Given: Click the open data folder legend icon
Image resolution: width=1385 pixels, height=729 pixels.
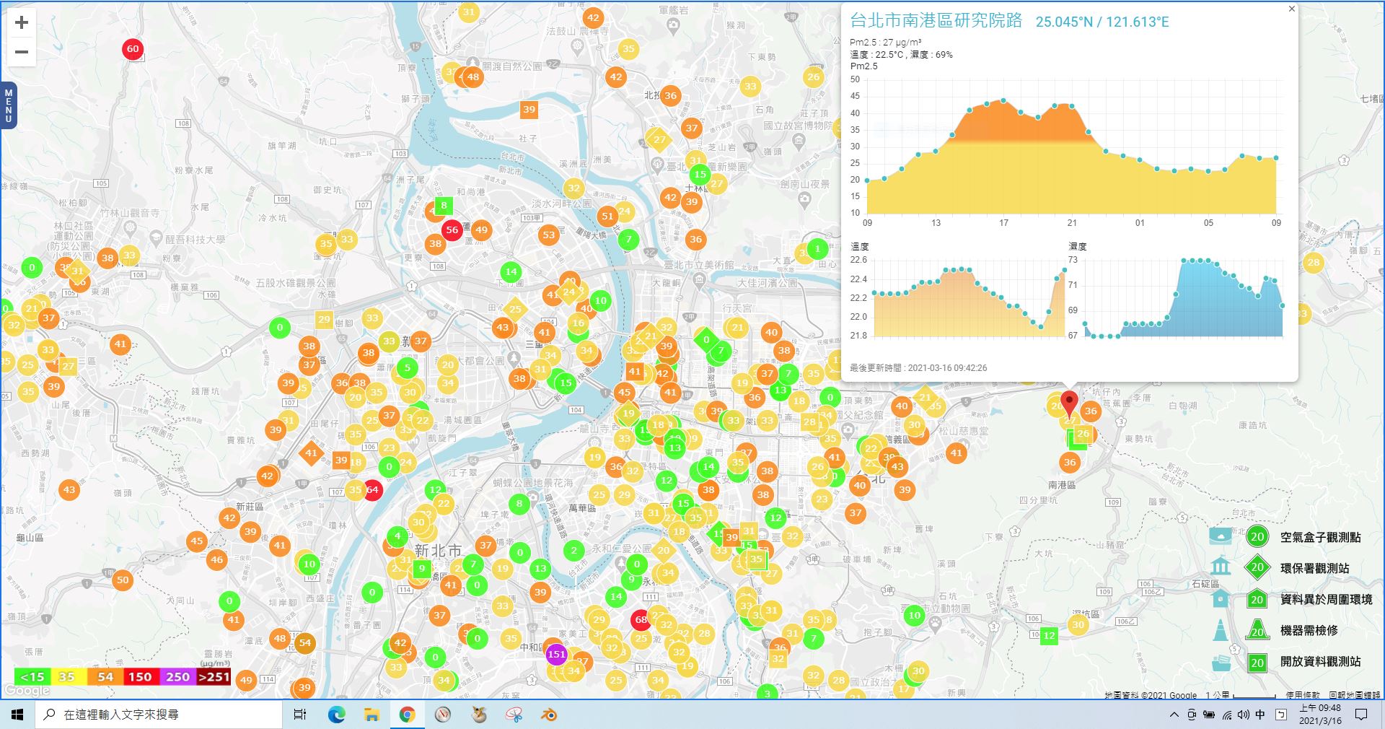Looking at the screenshot, I should pos(1221,662).
